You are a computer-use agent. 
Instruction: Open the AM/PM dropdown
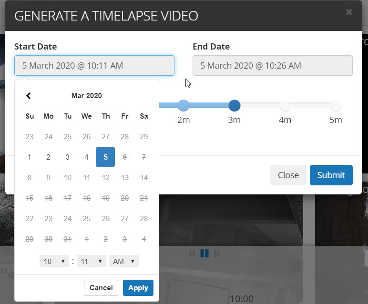[x=123, y=261]
